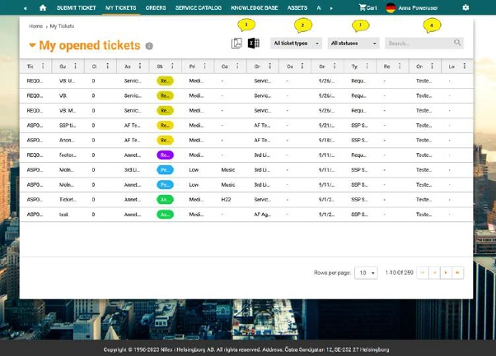Go to the next page of tickets

446,272
